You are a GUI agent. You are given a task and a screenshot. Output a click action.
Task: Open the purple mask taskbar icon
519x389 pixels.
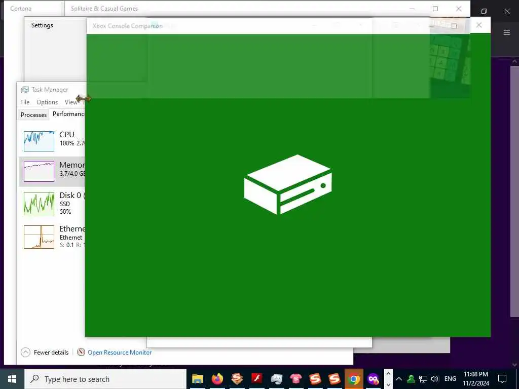click(x=373, y=379)
